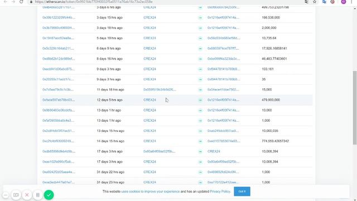The width and height of the screenshot is (357, 201).
Task: Select the quantity 103,161
Action: (268, 69)
